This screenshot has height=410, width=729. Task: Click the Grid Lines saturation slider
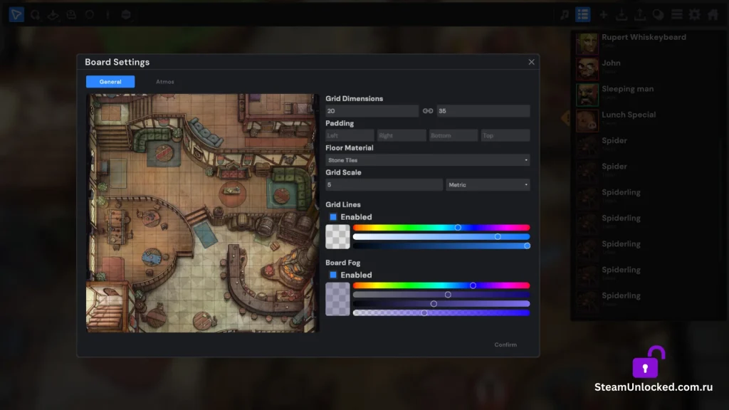441,236
